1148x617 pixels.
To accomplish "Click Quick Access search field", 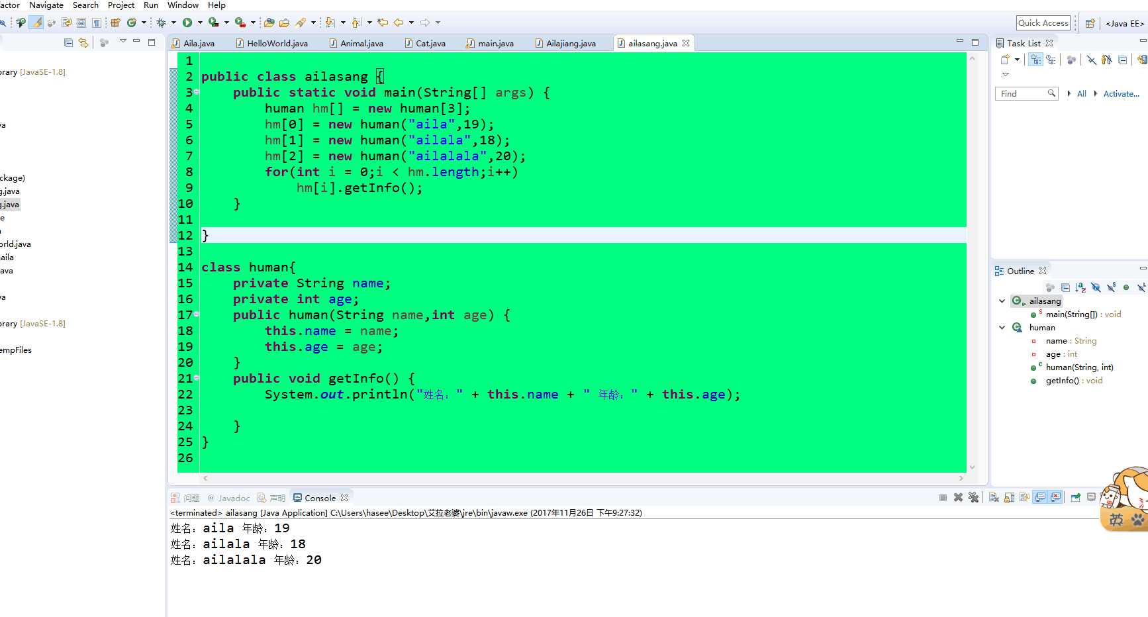I will click(x=1043, y=23).
